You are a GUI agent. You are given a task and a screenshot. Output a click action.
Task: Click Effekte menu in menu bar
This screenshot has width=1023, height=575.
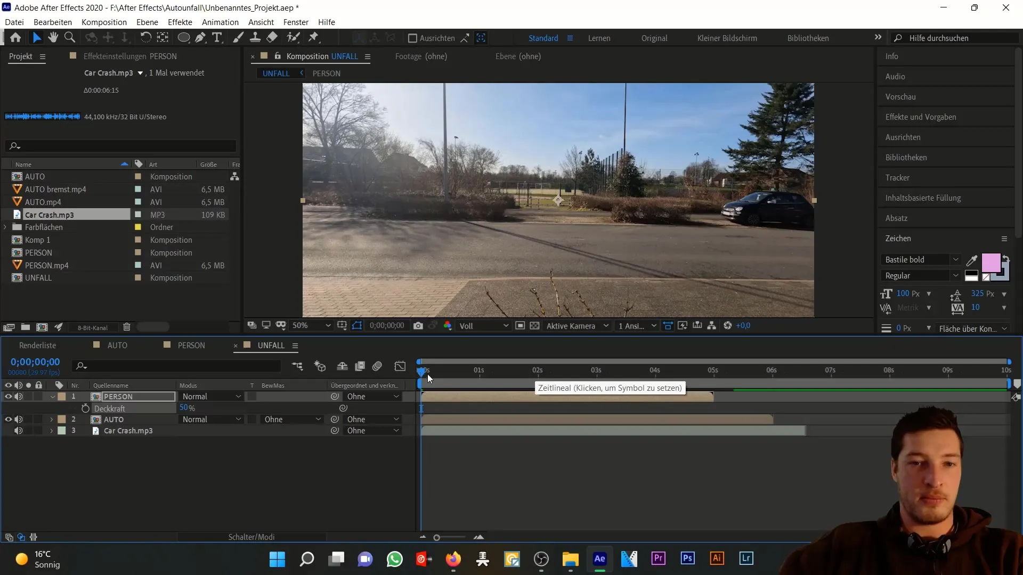tap(180, 22)
